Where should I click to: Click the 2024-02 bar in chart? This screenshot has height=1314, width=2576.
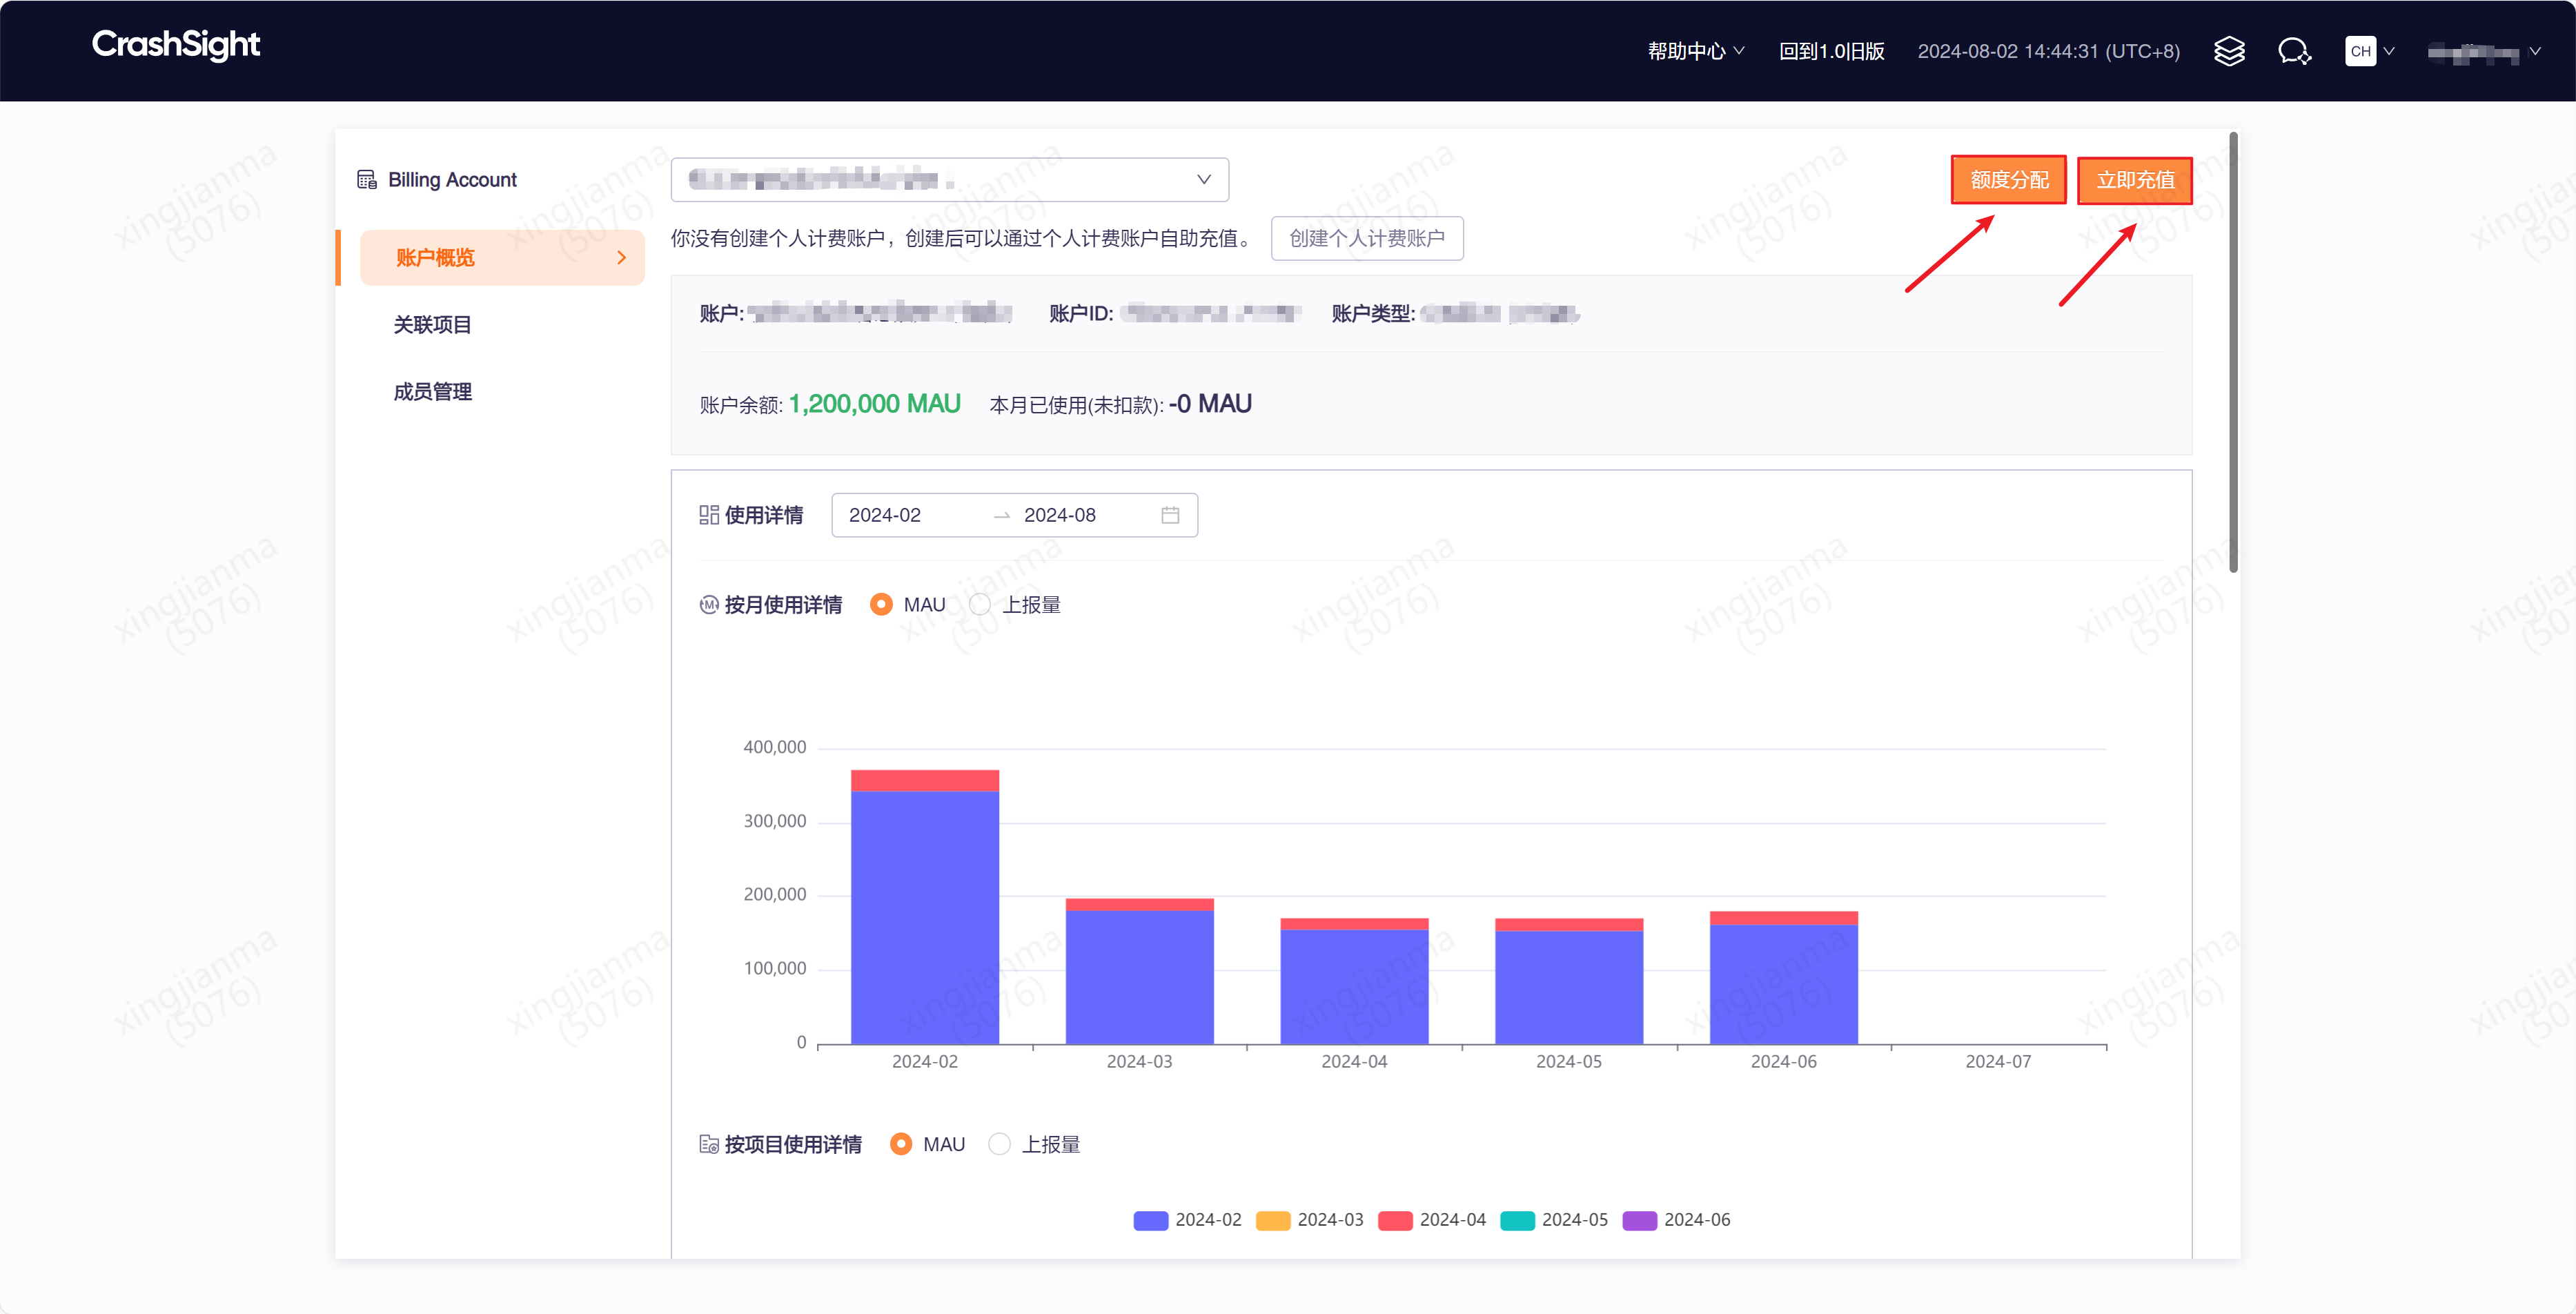coord(925,907)
